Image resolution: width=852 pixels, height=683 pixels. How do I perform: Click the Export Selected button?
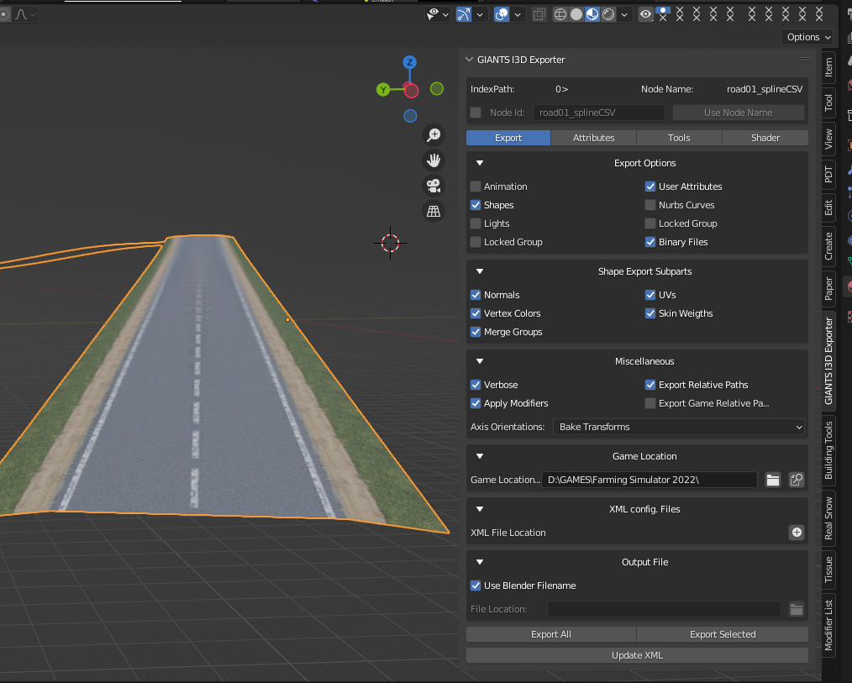pyautogui.click(x=722, y=634)
